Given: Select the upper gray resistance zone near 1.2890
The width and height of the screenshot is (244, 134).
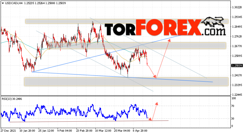Looking at the screenshot, I should (x=127, y=21).
